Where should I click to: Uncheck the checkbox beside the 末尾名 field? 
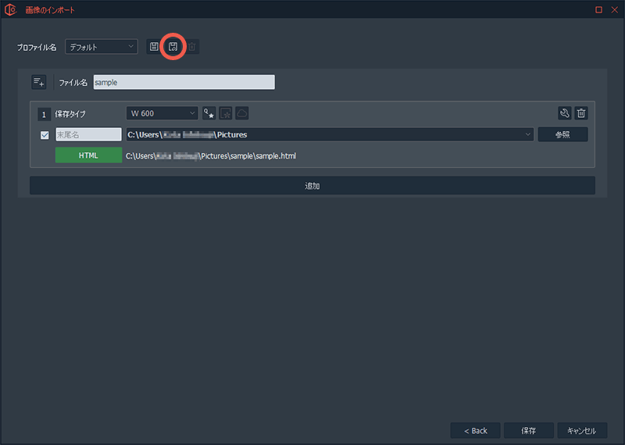click(45, 135)
